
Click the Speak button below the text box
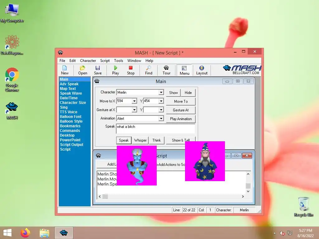pyautogui.click(x=124, y=140)
